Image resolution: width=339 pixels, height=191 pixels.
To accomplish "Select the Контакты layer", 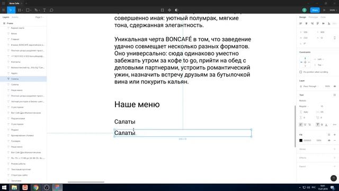I will pyautogui.click(x=15, y=62).
